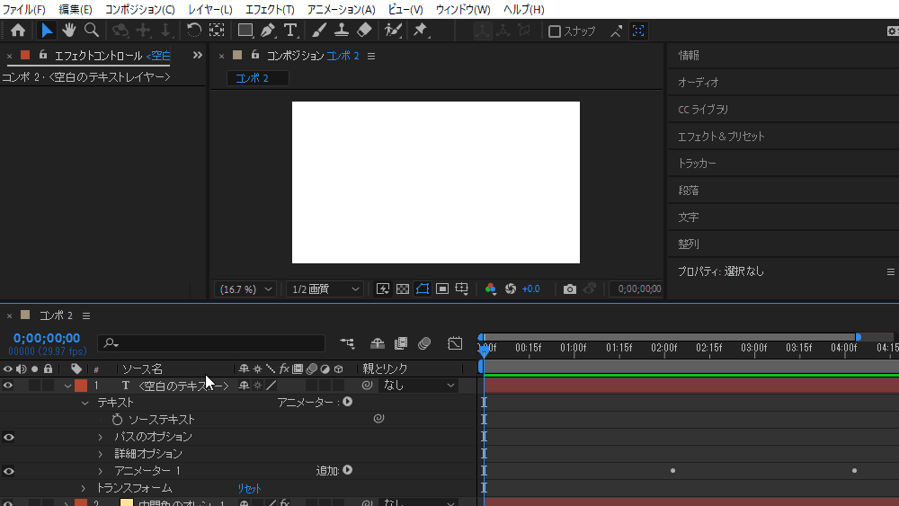This screenshot has width=899, height=506.
Task: Open layer 1 parent なし dropdown
Action: pos(418,386)
